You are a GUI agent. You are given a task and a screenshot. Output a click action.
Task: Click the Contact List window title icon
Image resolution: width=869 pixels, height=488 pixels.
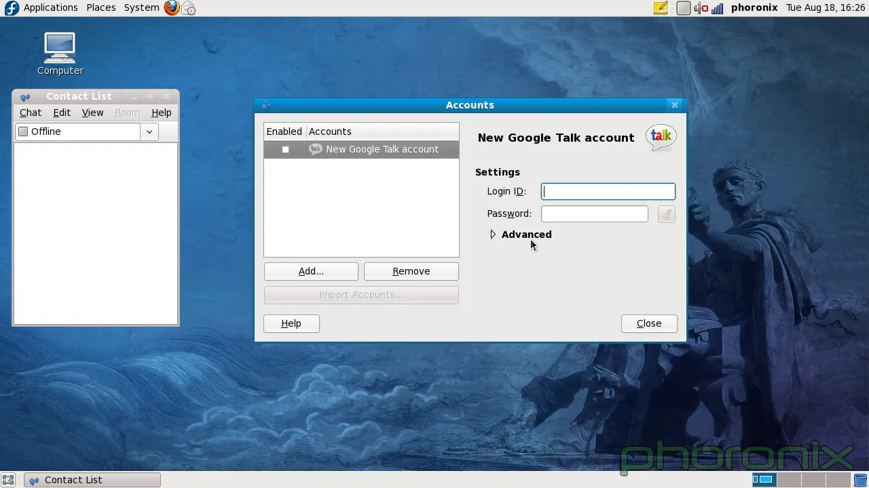tap(25, 97)
